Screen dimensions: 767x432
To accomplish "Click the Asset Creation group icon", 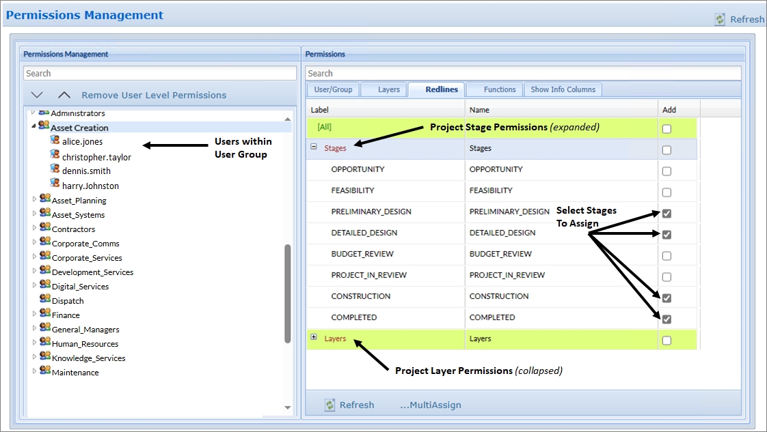I will (x=44, y=126).
